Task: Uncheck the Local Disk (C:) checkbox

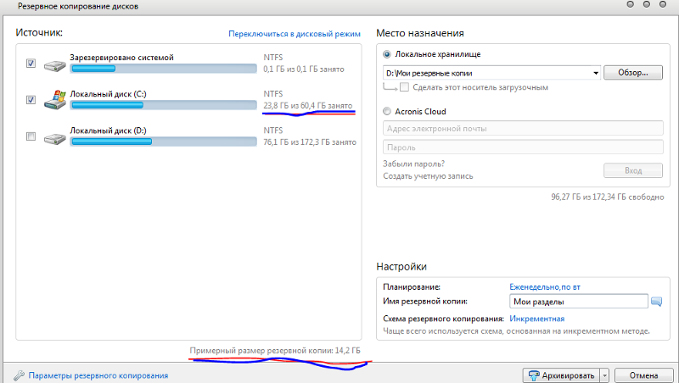Action: [31, 100]
